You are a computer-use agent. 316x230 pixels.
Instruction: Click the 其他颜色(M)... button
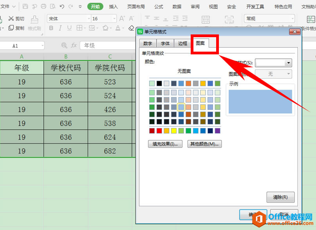[x=204, y=144]
